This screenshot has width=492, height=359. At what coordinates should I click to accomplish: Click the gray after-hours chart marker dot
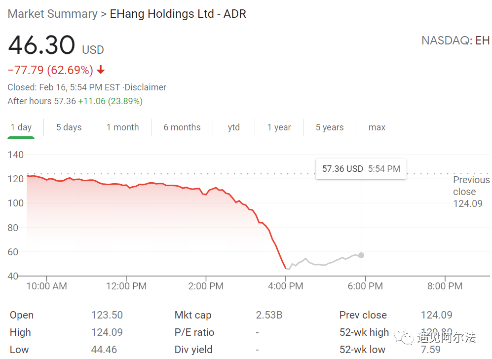tap(361, 255)
